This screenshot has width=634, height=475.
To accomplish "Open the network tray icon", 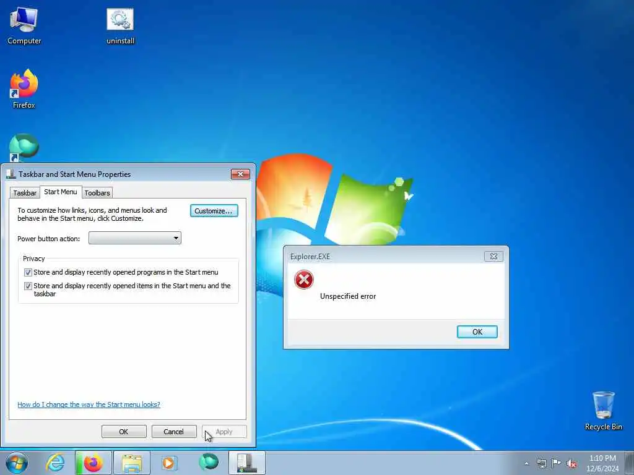I will pos(541,464).
